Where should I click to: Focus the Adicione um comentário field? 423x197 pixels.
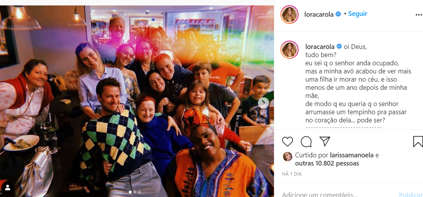point(319,194)
